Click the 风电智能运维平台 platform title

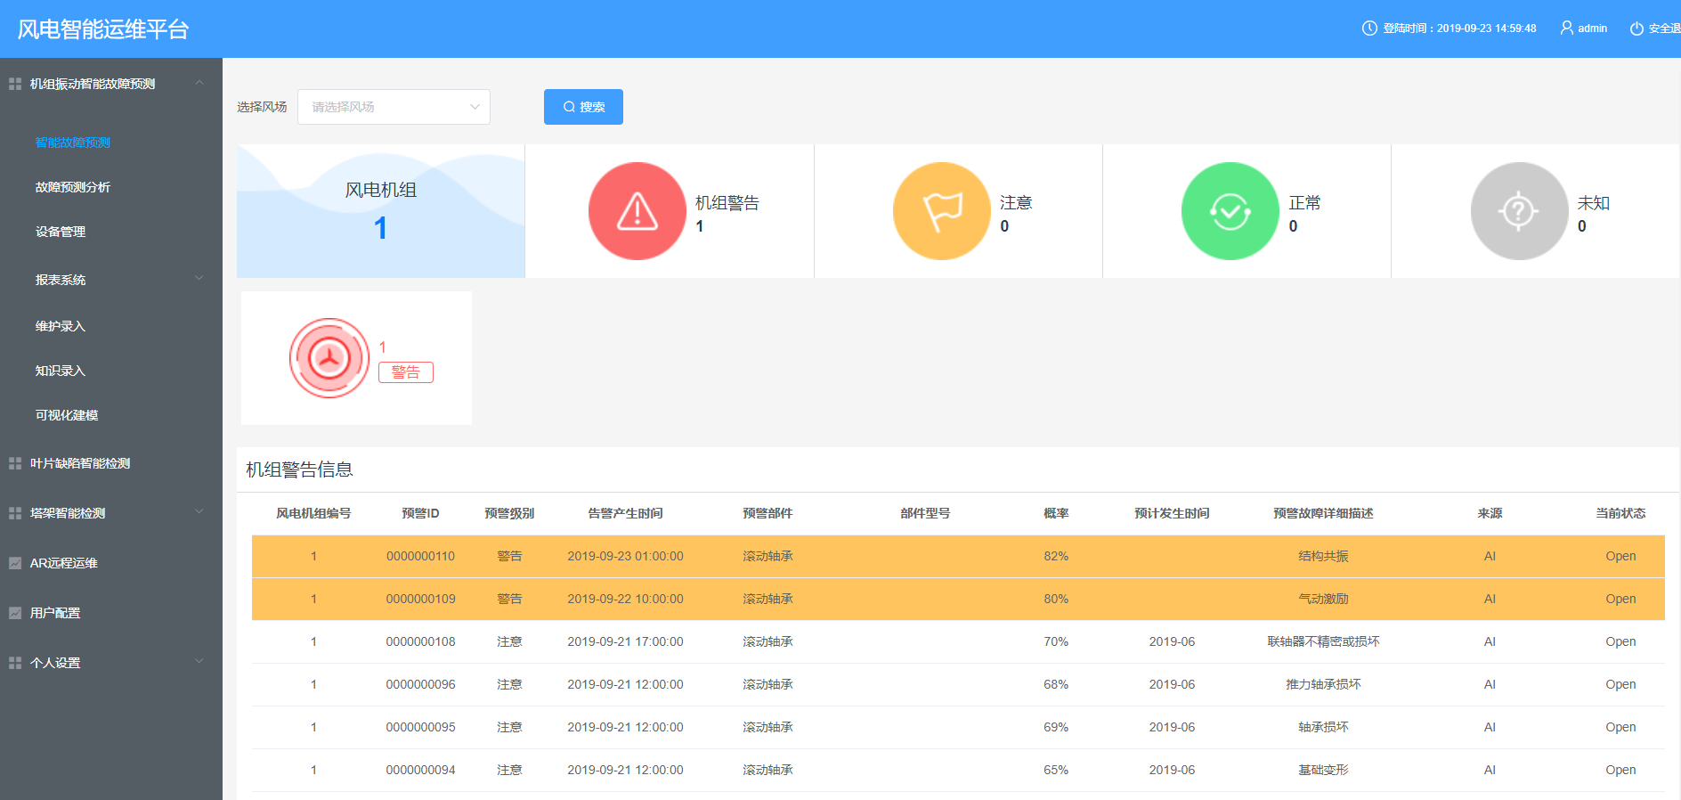pyautogui.click(x=103, y=29)
